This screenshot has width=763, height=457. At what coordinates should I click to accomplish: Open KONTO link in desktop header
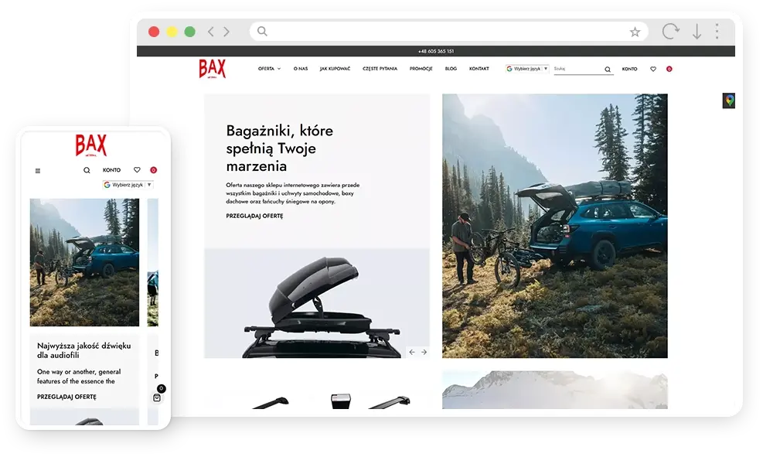630,69
